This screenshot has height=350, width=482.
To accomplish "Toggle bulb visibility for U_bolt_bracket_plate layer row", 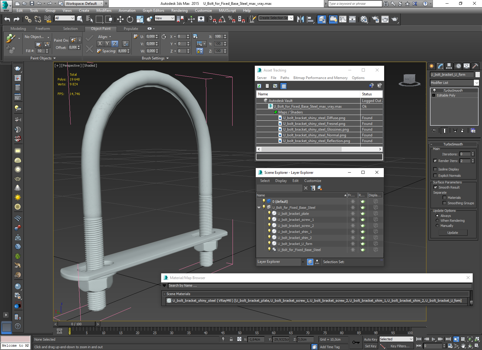I will pos(269,213).
